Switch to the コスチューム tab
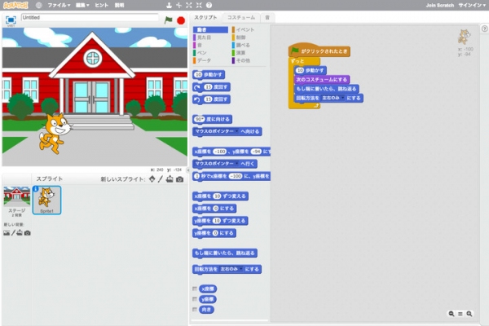The height and width of the screenshot is (326, 489). click(x=241, y=17)
